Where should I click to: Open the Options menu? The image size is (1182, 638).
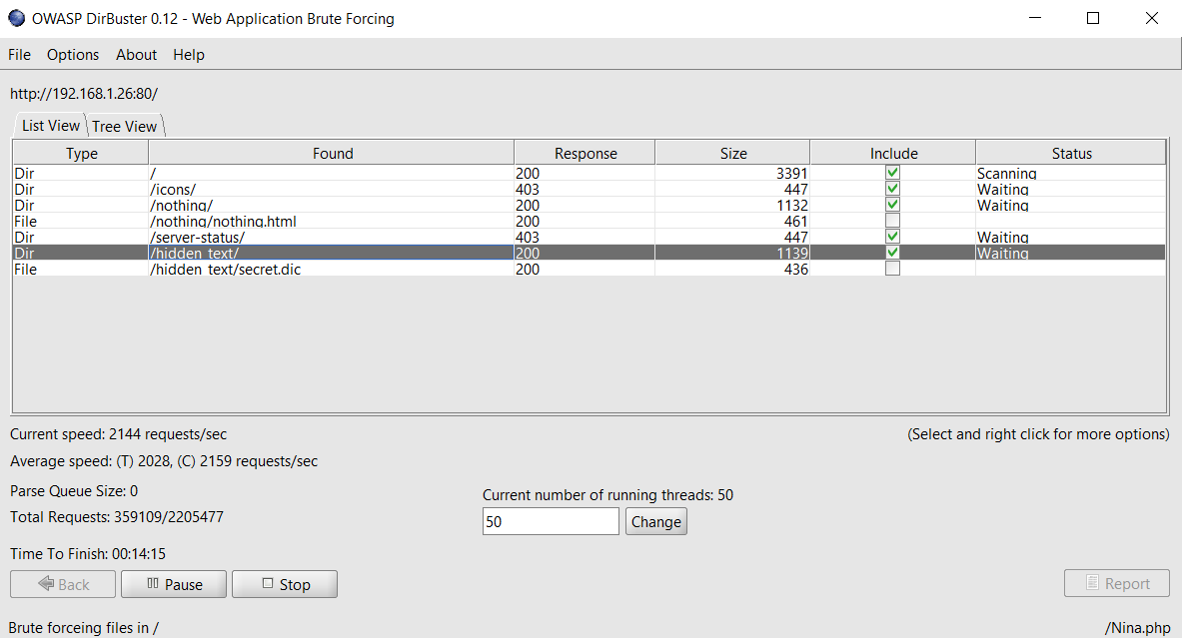(73, 55)
